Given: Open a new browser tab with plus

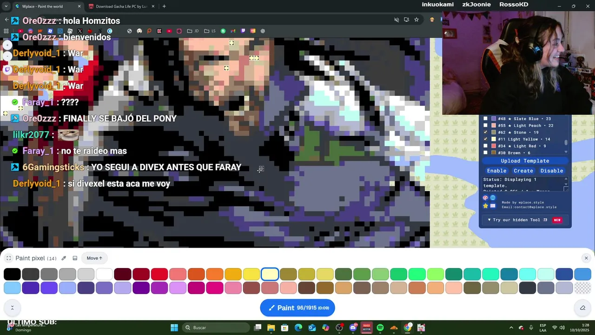Looking at the screenshot, I should 164,7.
